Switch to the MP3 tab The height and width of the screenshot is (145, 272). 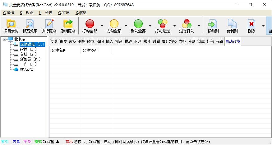pyautogui.click(x=165, y=41)
